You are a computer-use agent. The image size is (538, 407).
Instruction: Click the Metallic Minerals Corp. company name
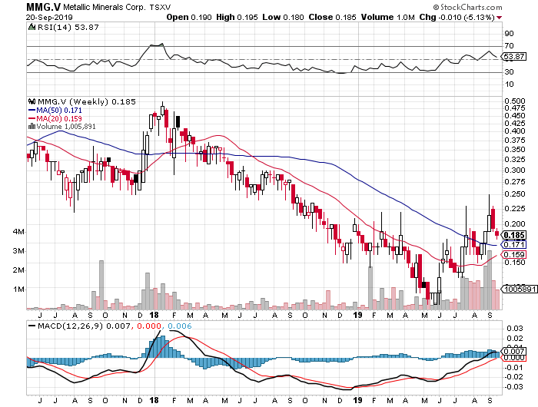coord(104,7)
